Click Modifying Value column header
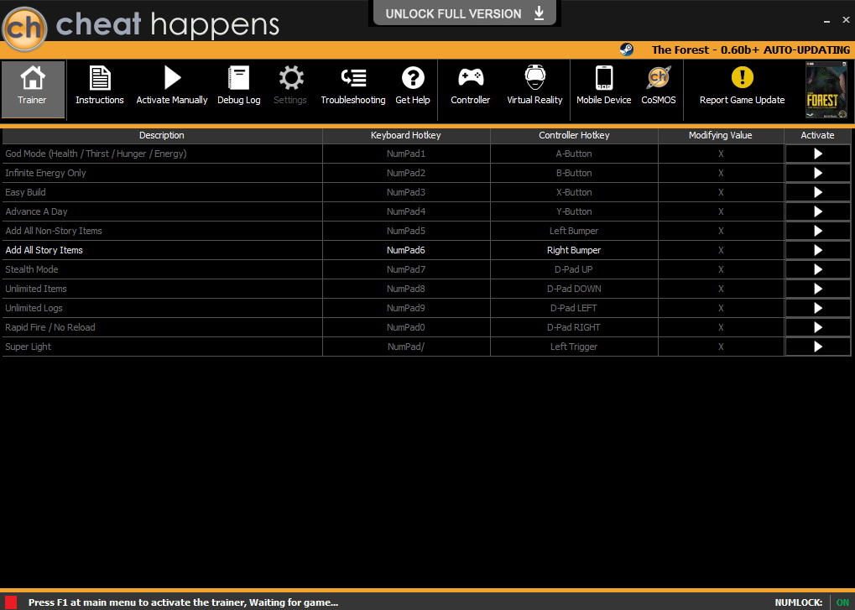855x610 pixels. 721,135
